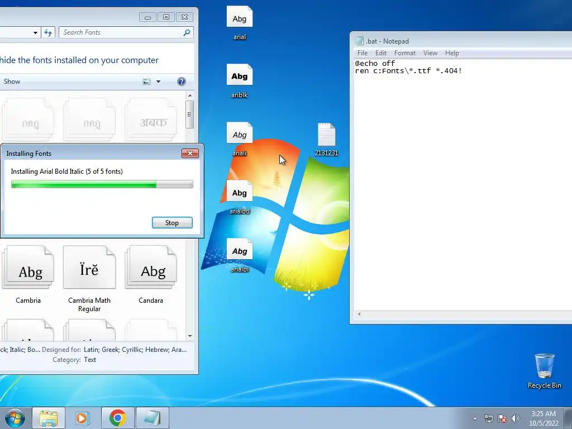Open Notepad File menu
572x429 pixels.
coord(362,53)
